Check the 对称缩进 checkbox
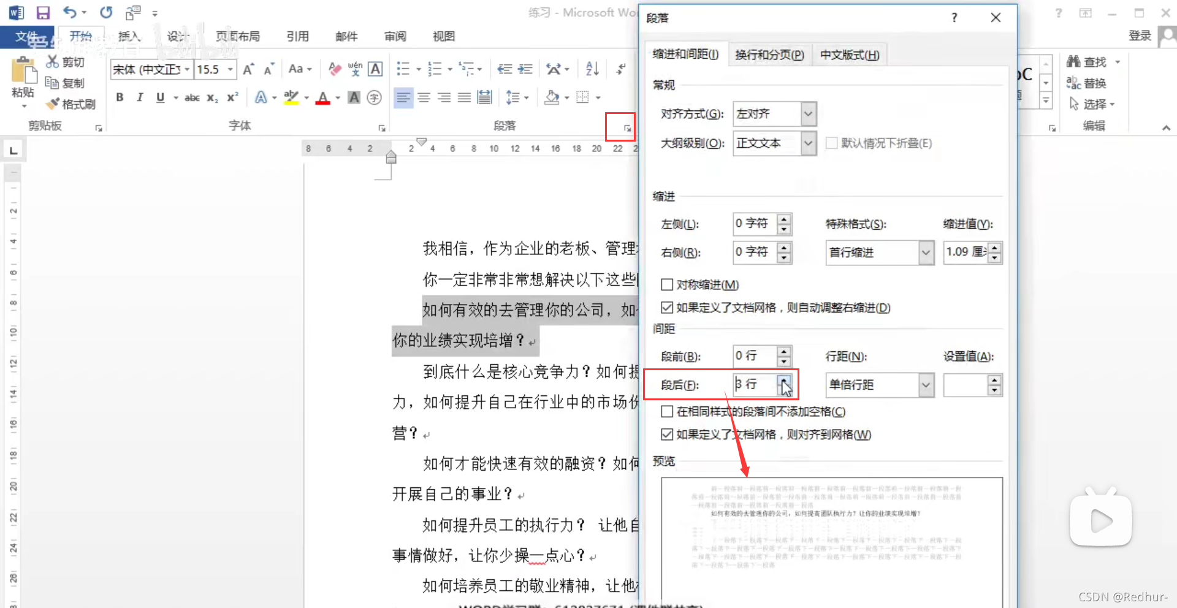 (668, 284)
